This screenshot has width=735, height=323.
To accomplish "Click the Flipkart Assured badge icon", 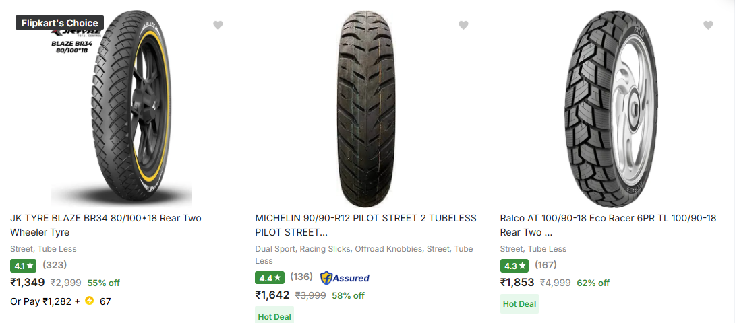I will click(x=345, y=277).
